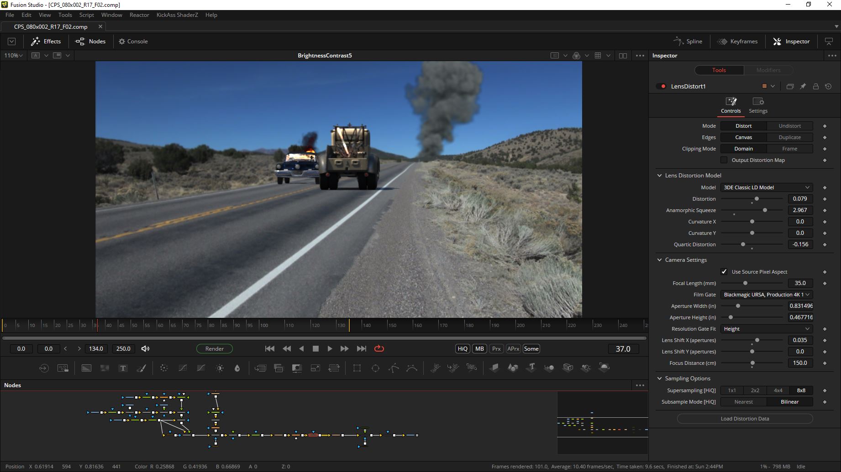Uncheck Use Source Pixel Aspect
This screenshot has width=841, height=472.
[x=724, y=272]
